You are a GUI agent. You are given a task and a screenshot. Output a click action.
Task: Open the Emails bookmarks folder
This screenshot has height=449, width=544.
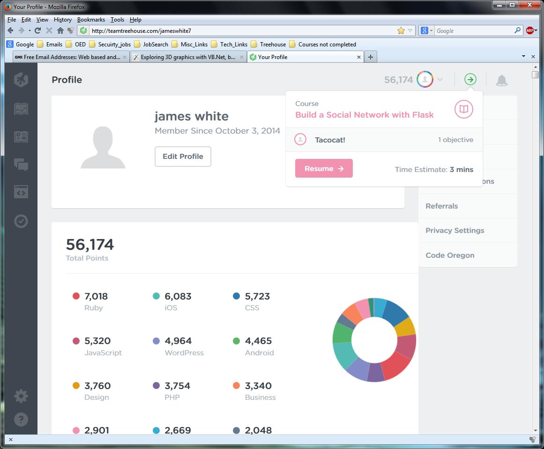click(x=50, y=44)
